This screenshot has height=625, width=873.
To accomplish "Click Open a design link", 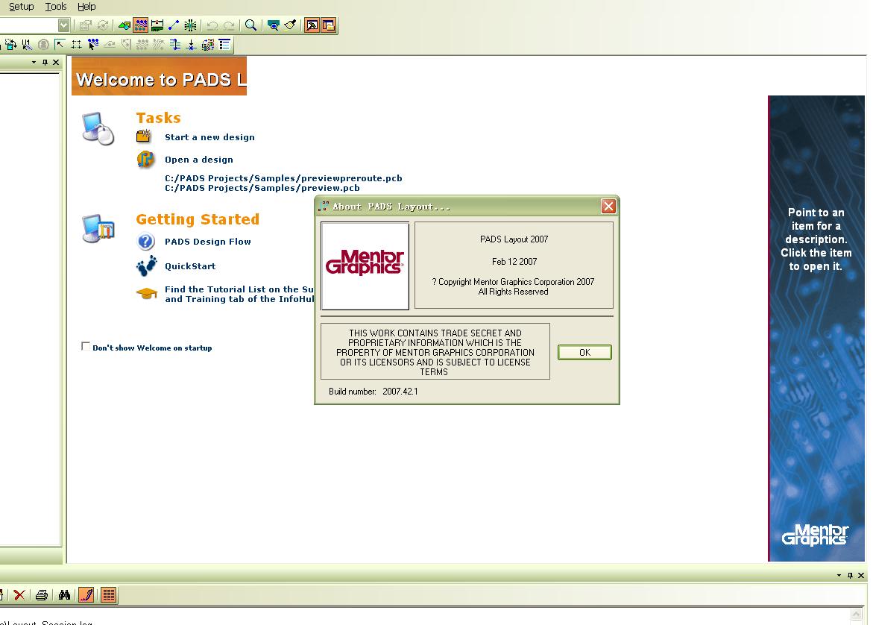I will point(199,160).
